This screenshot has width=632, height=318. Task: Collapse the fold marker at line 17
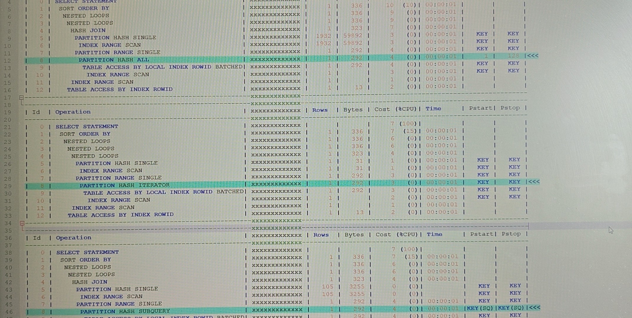[21, 97]
